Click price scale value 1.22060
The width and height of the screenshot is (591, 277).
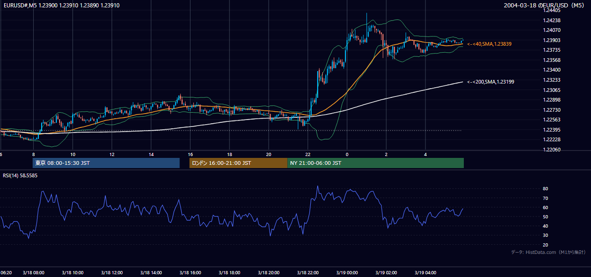click(552, 150)
